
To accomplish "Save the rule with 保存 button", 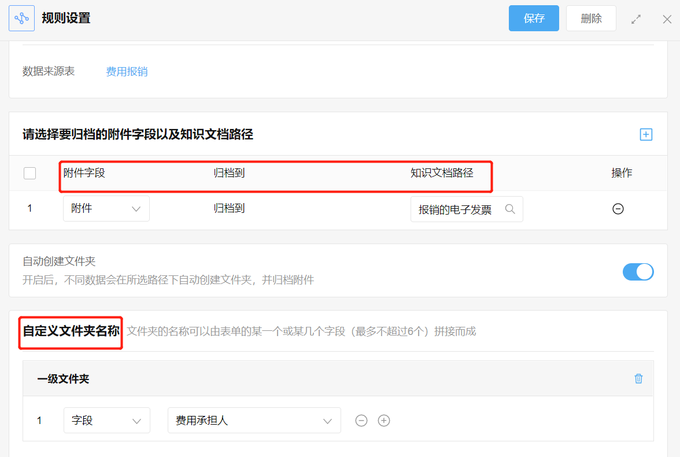I will point(533,19).
